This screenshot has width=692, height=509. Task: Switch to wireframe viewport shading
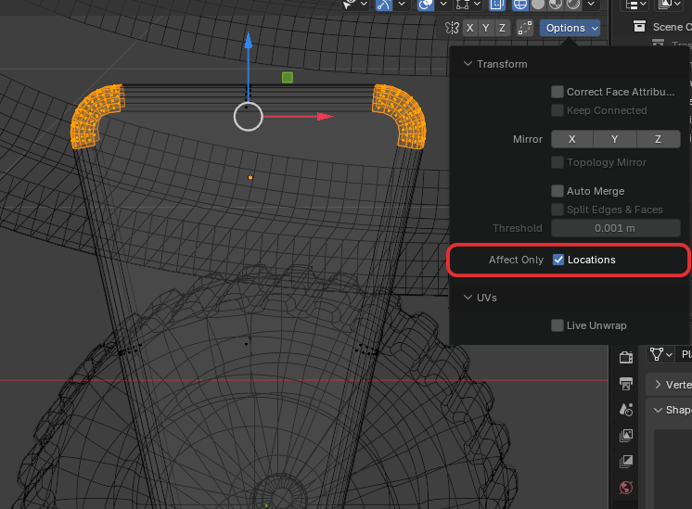click(520, 5)
